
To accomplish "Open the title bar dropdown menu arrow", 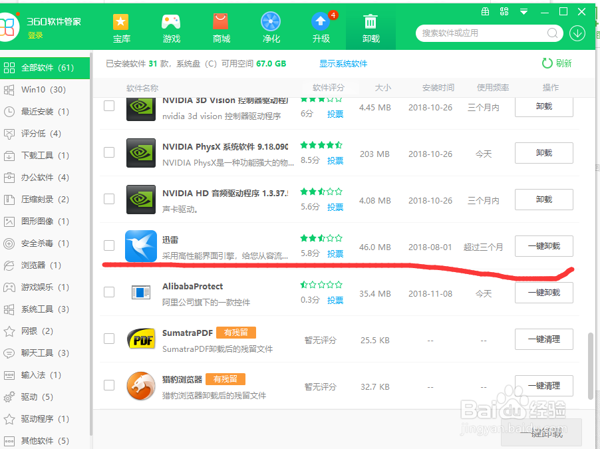I will [x=524, y=12].
